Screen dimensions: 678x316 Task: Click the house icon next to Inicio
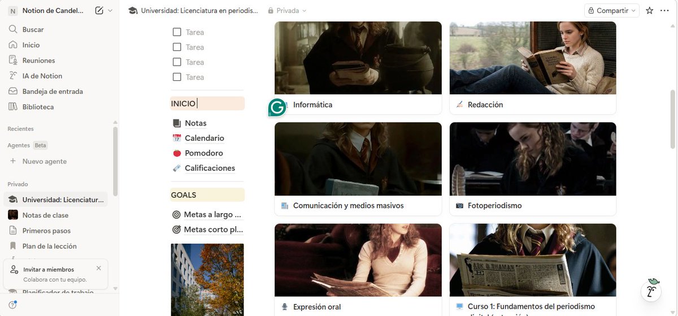(x=13, y=45)
